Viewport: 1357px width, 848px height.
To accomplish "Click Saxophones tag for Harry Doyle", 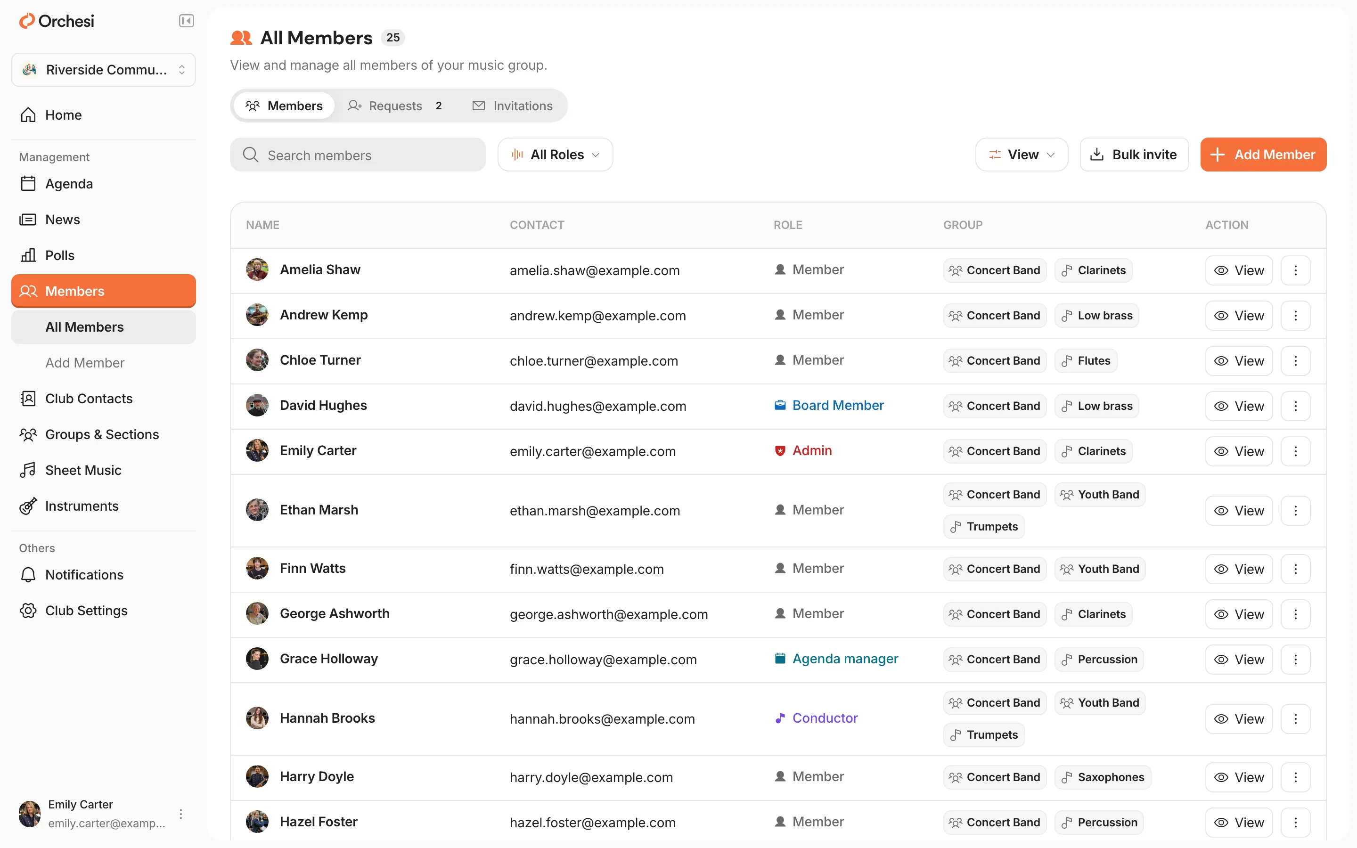I will click(1103, 777).
